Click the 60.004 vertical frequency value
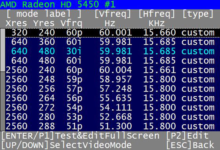220x150 pixels. point(115,70)
